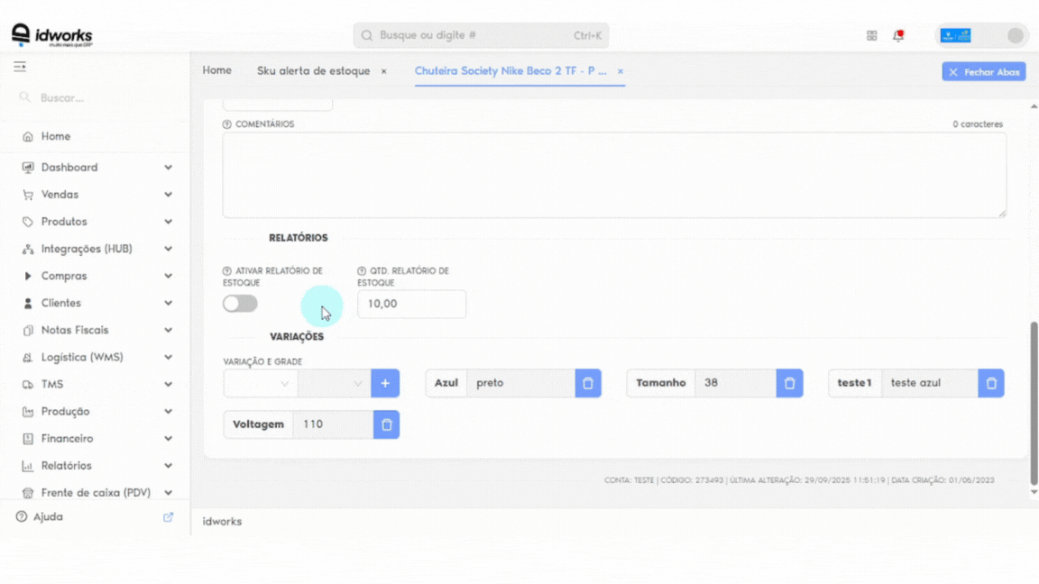The image size is (1039, 584).
Task: Add variation with the plus button
Action: point(385,383)
